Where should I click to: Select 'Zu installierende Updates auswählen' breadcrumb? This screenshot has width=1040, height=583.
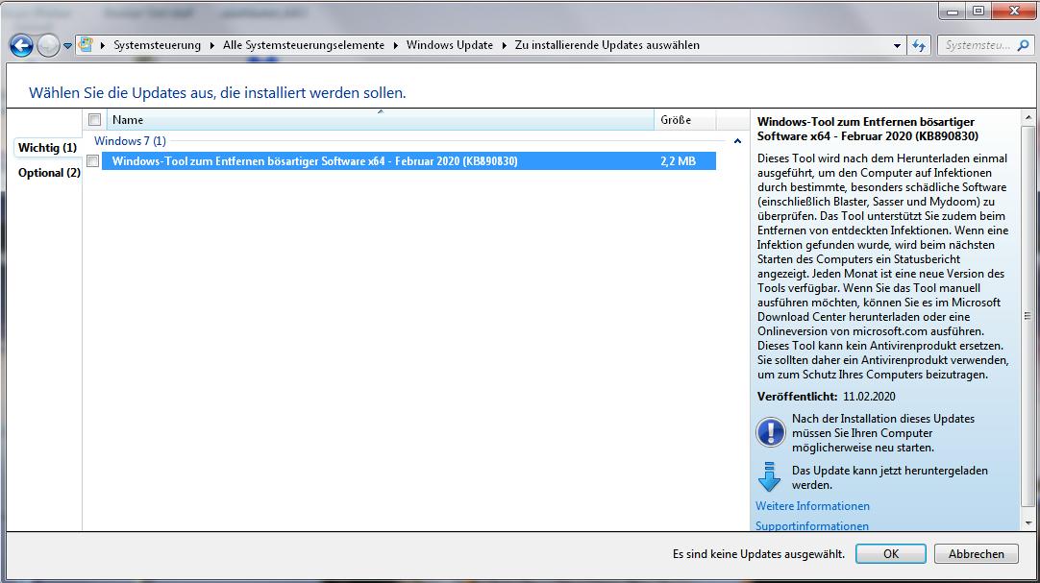click(607, 45)
